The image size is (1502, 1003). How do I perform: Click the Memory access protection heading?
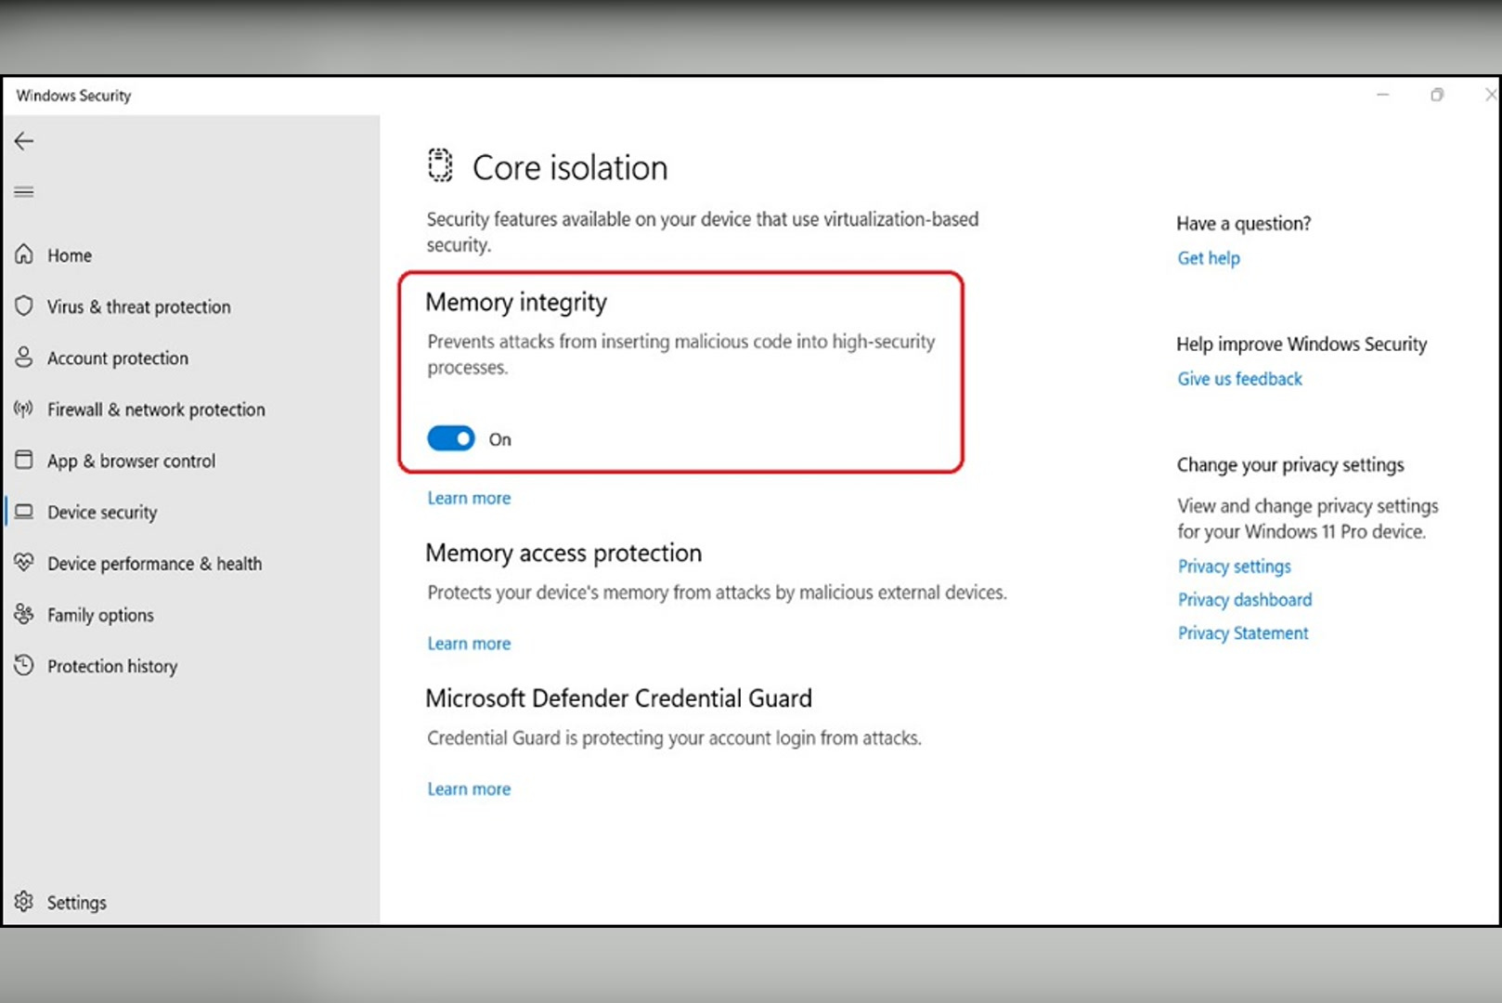(563, 554)
